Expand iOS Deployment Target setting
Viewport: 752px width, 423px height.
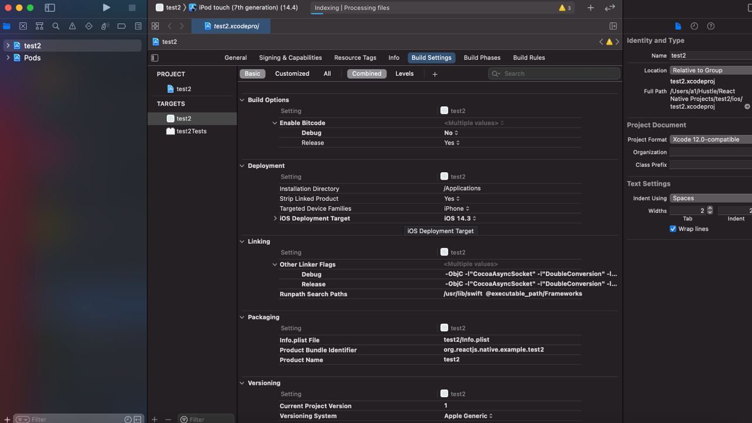click(275, 218)
